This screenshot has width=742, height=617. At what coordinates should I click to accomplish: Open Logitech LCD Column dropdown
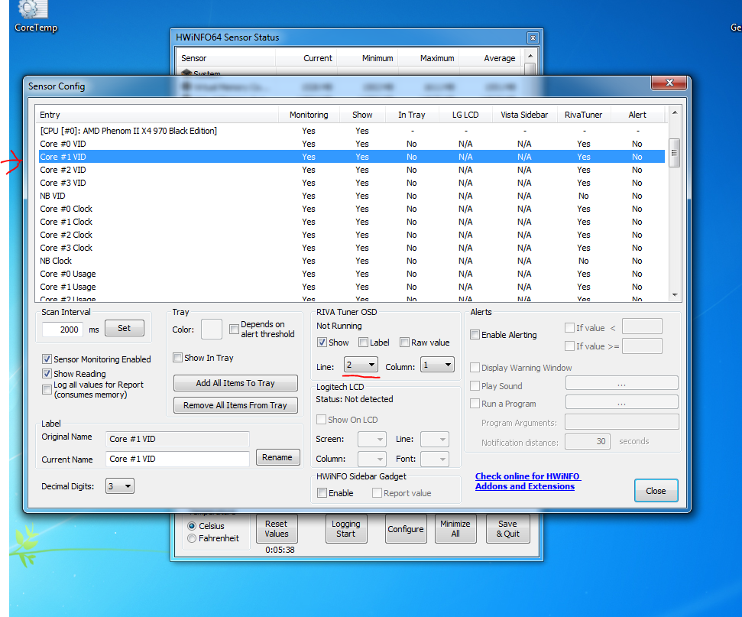372,459
